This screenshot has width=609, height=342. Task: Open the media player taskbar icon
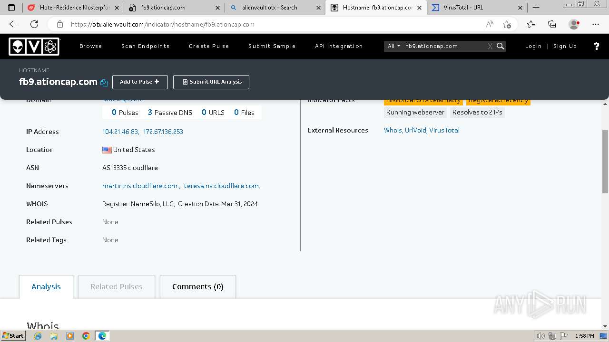point(70,336)
